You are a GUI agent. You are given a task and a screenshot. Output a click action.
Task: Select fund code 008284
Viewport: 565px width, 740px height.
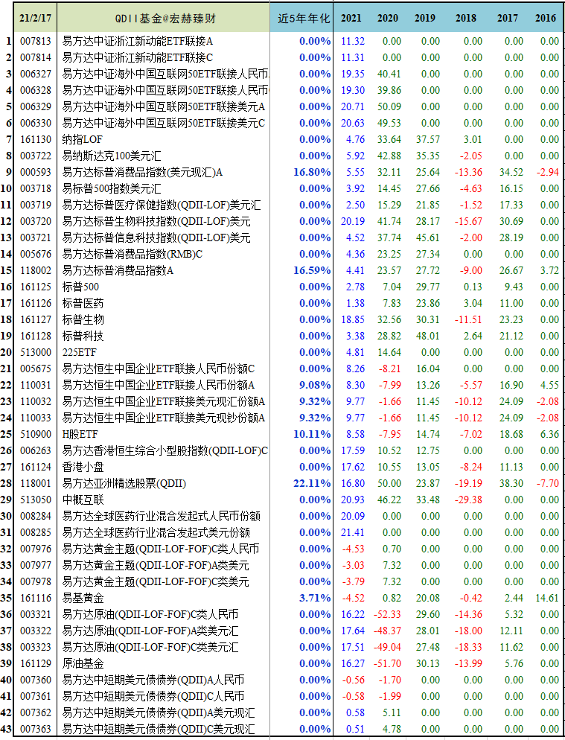[36, 517]
